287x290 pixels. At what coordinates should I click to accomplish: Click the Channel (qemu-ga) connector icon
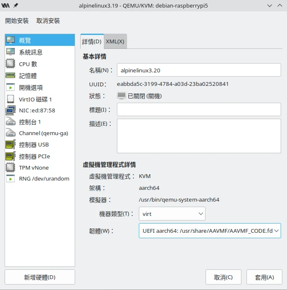pyautogui.click(x=11, y=133)
